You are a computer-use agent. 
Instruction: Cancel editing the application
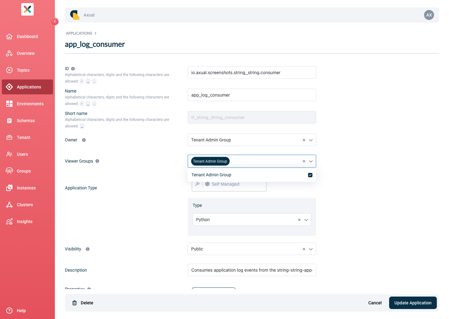[375, 303]
